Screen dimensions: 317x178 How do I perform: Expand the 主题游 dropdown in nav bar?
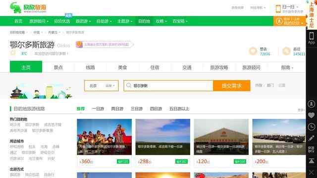[x=124, y=21]
